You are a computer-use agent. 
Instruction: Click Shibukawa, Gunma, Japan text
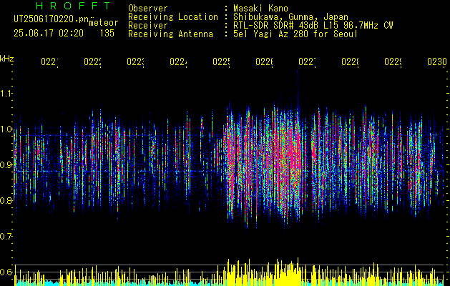coord(290,17)
